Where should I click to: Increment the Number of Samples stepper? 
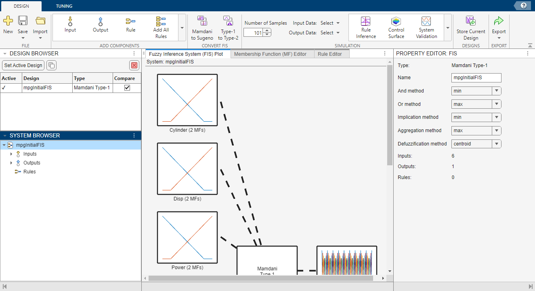(266, 31)
